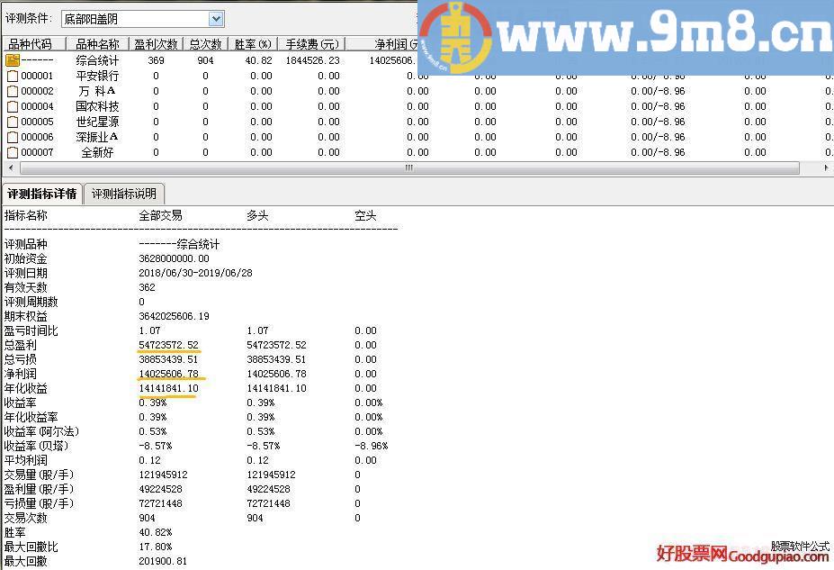The image size is (834, 570).
Task: Select the 评测指标详情 tab
Action: pos(41,194)
